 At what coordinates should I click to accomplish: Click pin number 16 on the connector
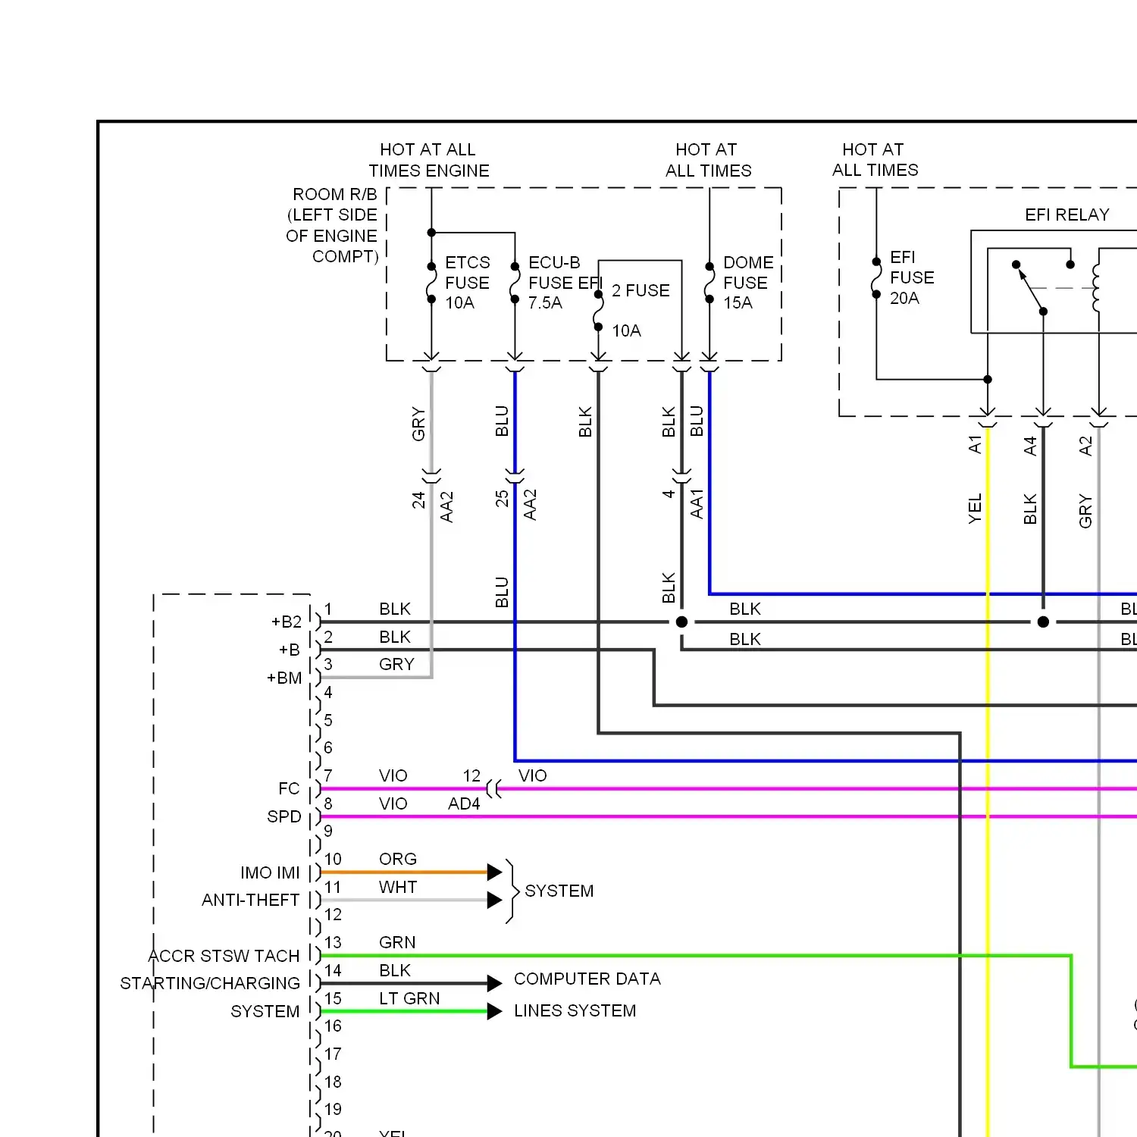click(333, 1026)
